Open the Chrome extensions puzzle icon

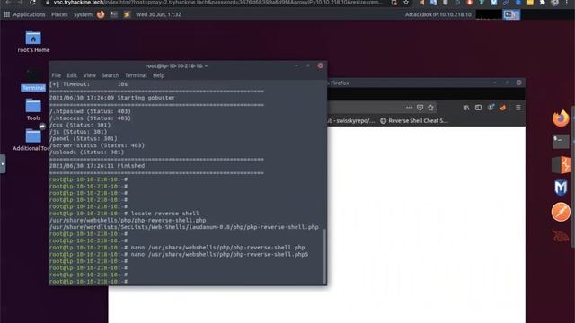coord(543,3)
